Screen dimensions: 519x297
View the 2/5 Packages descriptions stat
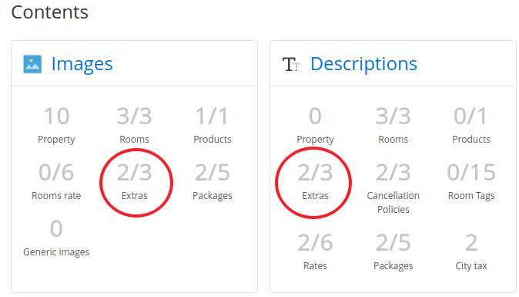[x=393, y=251]
